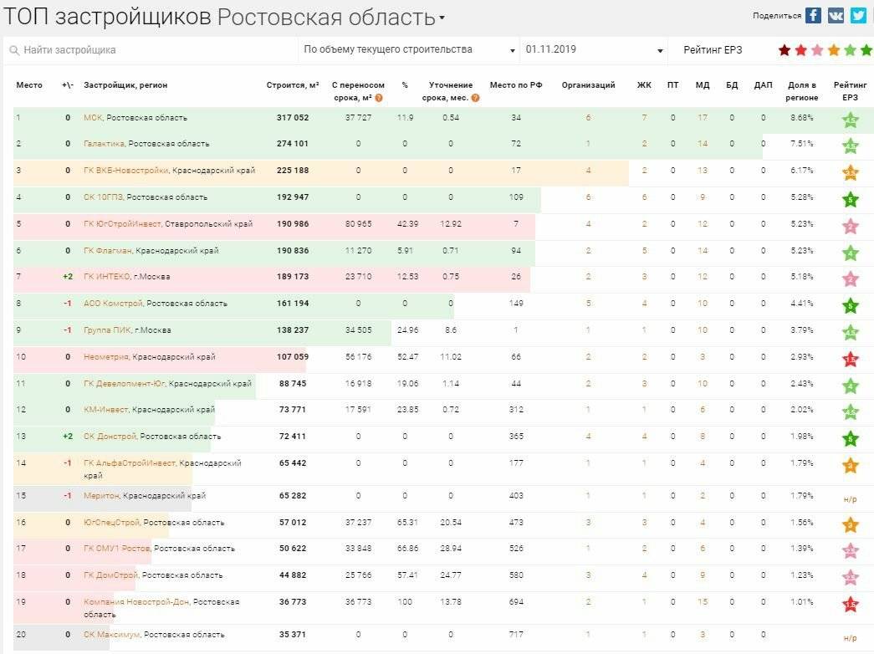Click rating star of ГК ВКБ-Новостройки
Screen dimensions: 874x654
click(850, 172)
